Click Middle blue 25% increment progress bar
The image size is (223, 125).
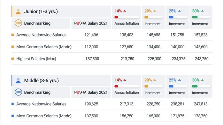[x=178, y=86]
